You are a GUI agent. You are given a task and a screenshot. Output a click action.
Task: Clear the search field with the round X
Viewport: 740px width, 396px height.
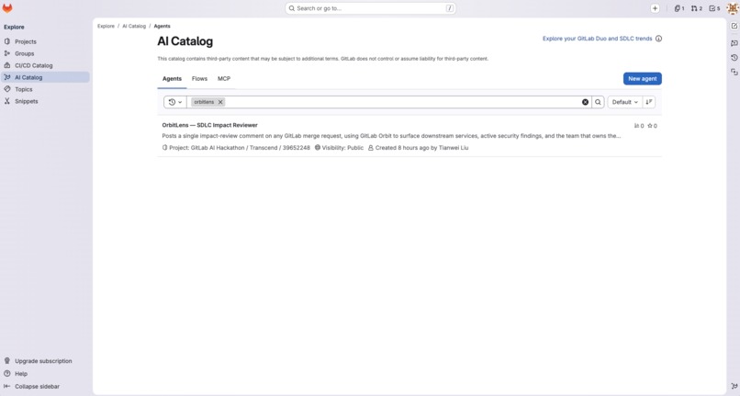point(585,102)
